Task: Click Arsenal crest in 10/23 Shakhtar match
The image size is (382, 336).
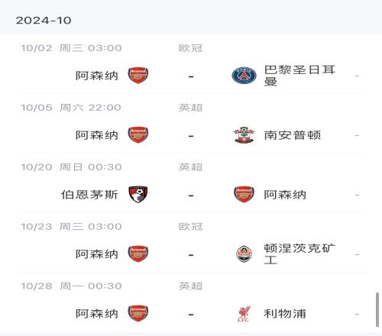Action: (138, 254)
